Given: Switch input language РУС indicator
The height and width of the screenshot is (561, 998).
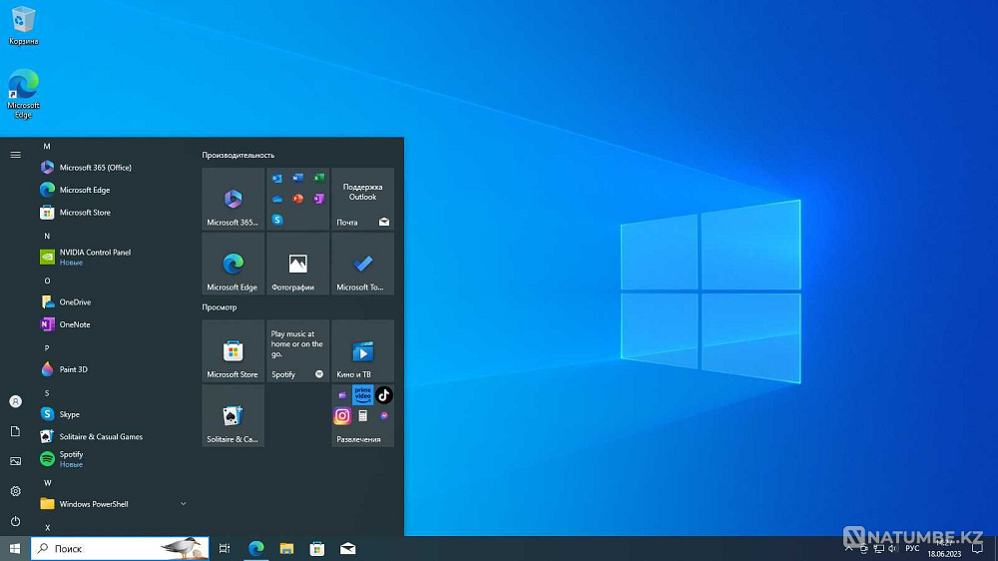Looking at the screenshot, I should [913, 548].
